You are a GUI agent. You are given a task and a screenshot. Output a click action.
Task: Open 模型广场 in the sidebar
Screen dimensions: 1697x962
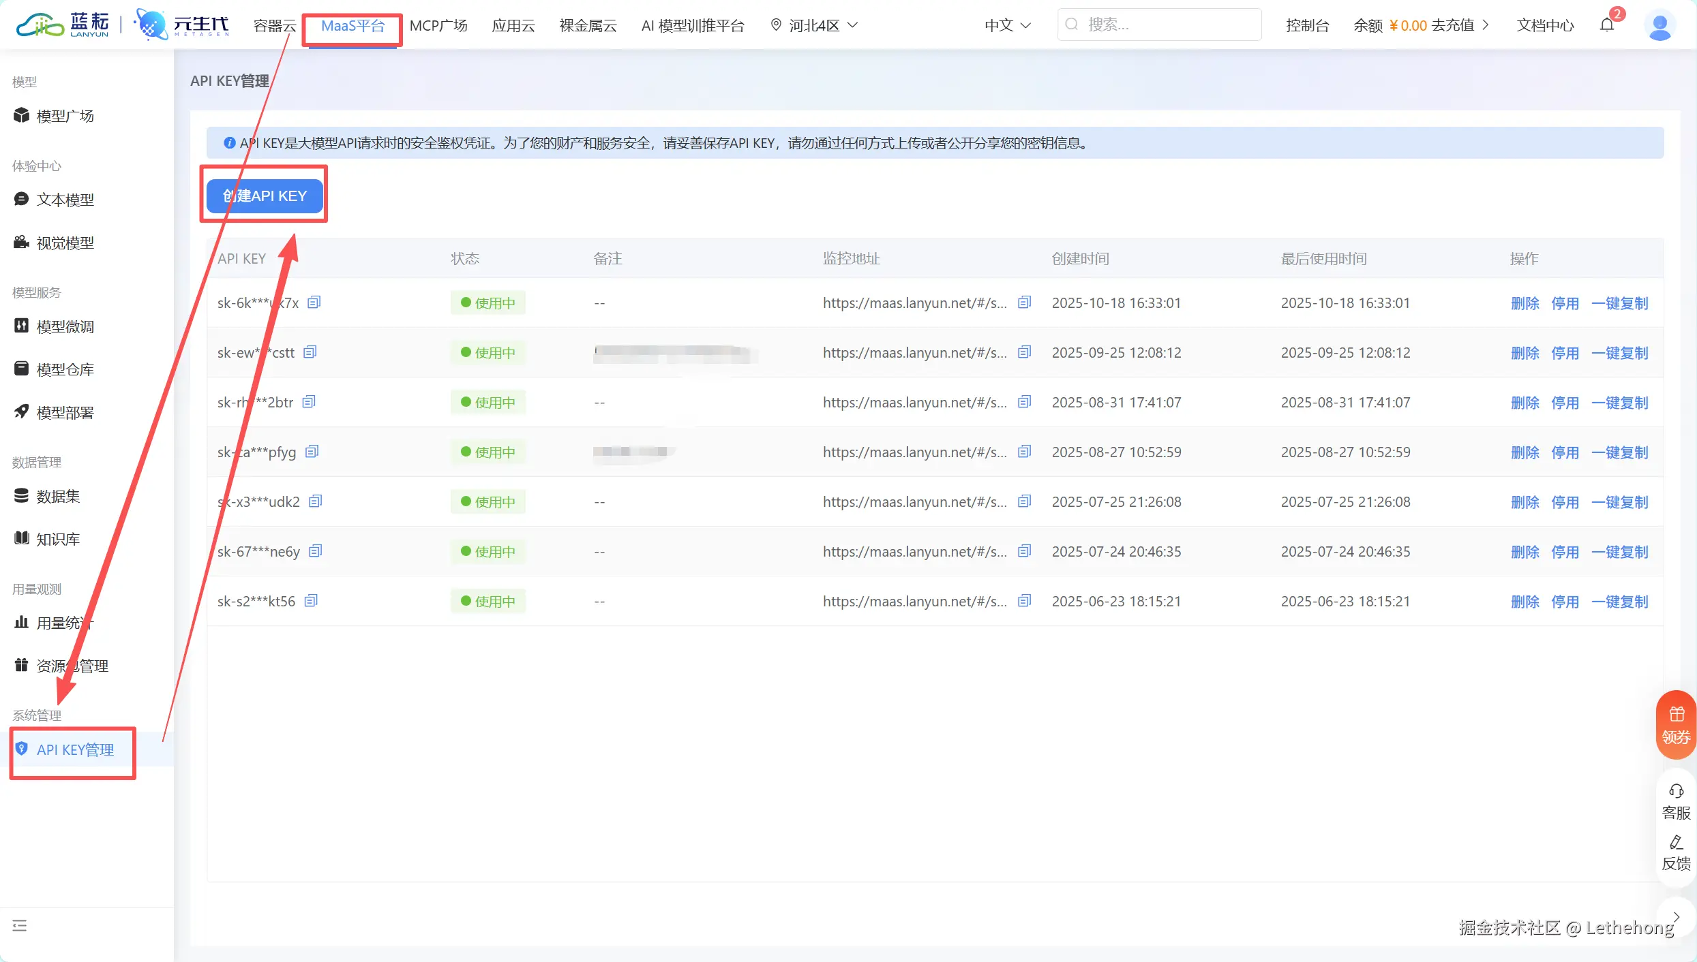click(x=65, y=116)
